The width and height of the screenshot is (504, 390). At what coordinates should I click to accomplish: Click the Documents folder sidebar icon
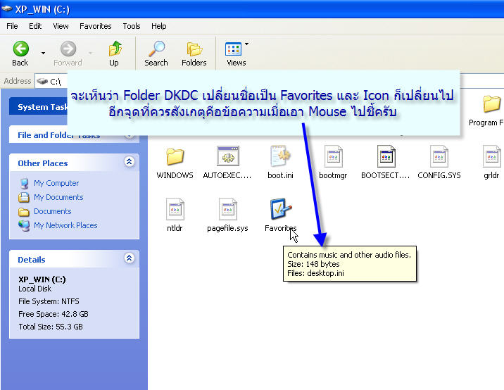point(24,212)
